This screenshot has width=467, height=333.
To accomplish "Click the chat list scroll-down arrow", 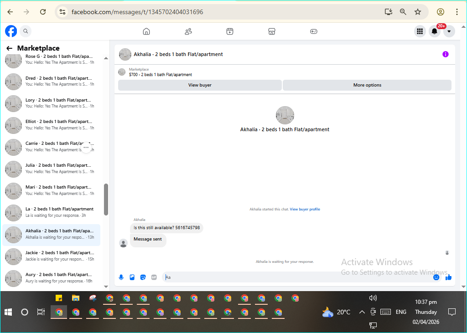I will (x=106, y=287).
